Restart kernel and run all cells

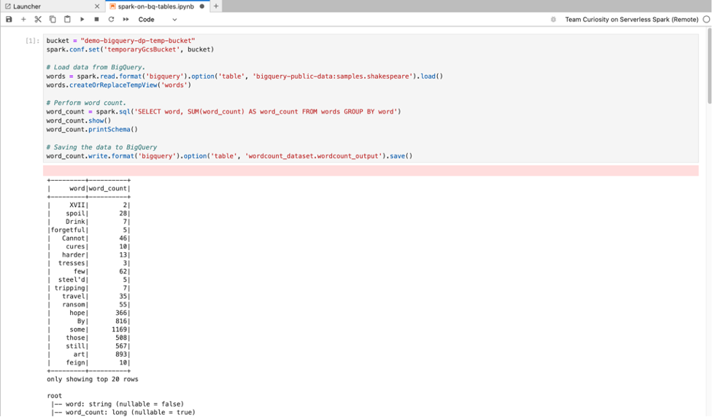[x=126, y=20]
